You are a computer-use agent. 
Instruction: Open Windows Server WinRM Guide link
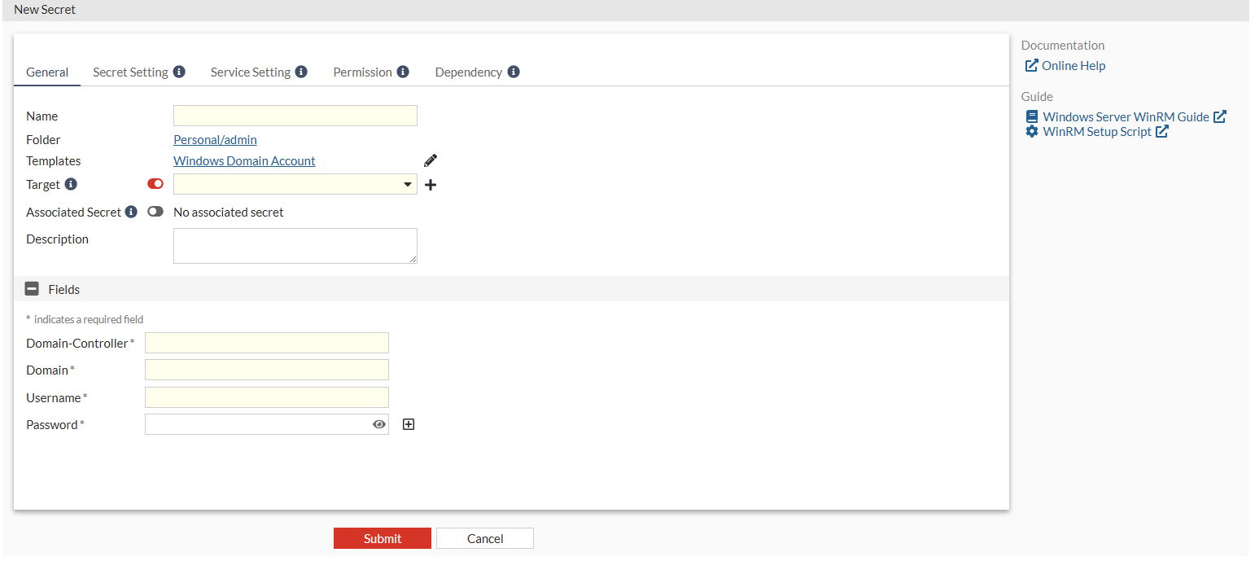point(1126,116)
